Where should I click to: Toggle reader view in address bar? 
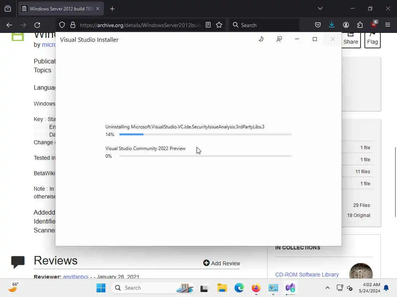click(x=208, y=25)
